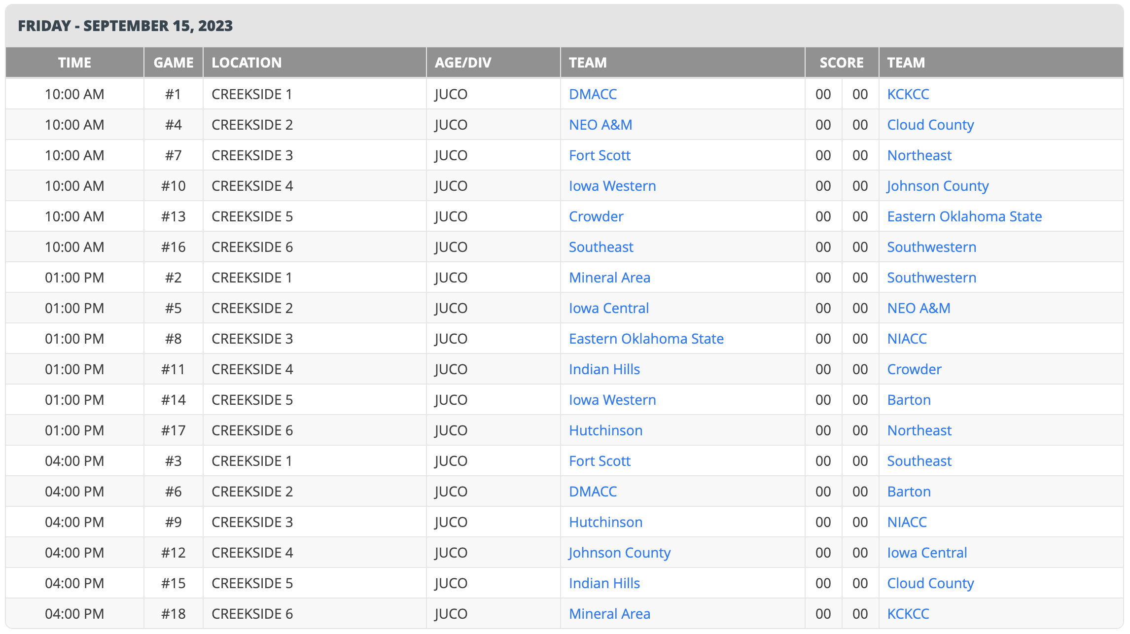Open Mineral Area link in game #2 row
1130x634 pixels.
pos(609,278)
